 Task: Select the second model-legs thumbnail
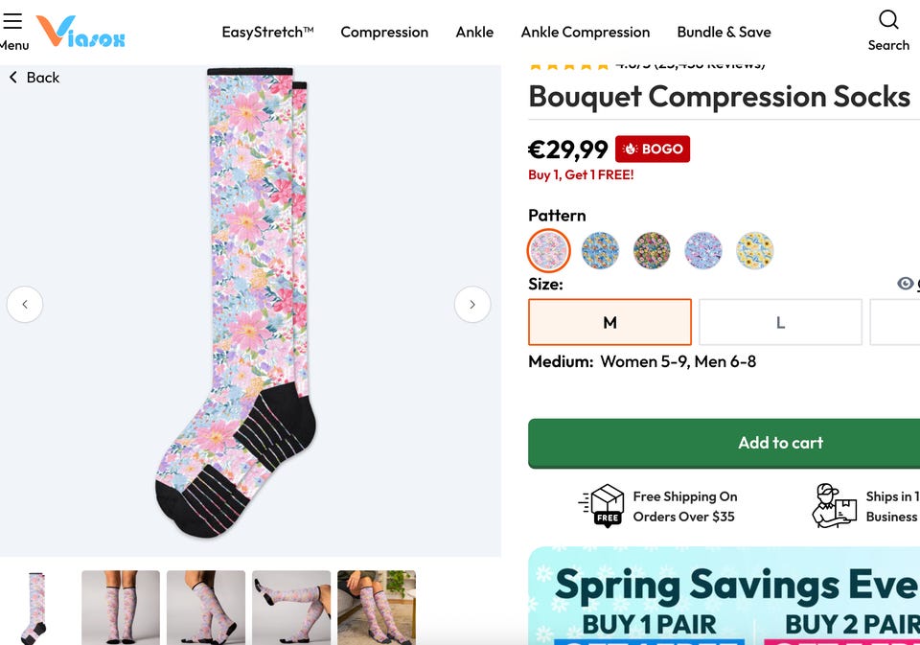point(206,608)
